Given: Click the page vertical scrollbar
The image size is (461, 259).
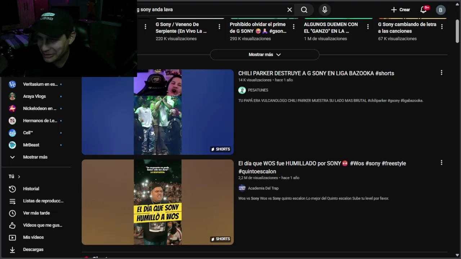Looking at the screenshot, I should pyautogui.click(x=457, y=31).
